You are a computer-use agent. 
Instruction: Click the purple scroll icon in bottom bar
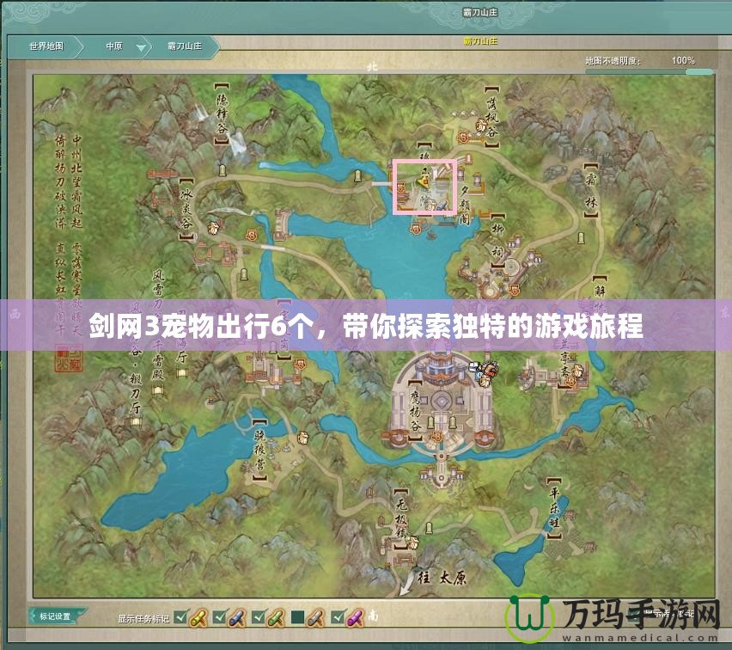tap(356, 617)
